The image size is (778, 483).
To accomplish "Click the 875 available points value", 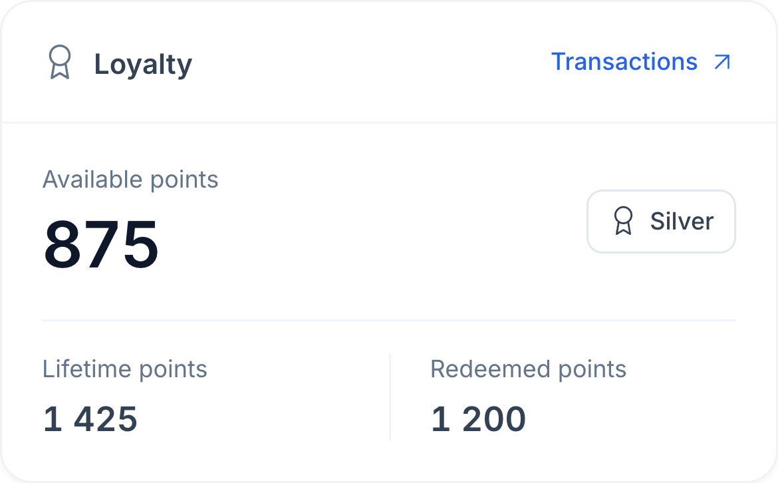I will 101,245.
